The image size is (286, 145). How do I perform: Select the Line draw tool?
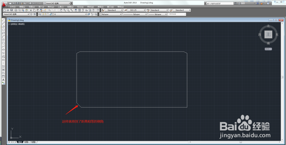tap(3, 20)
